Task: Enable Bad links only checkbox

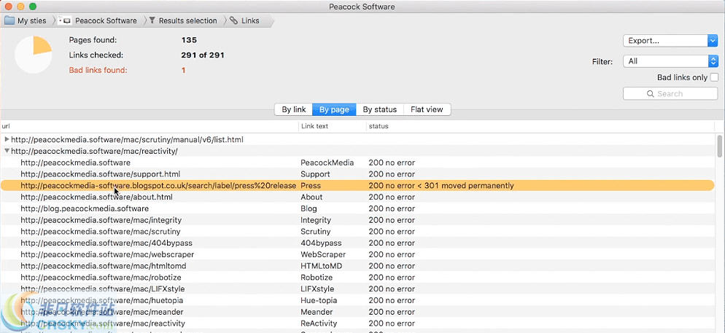Action: pyautogui.click(x=714, y=77)
